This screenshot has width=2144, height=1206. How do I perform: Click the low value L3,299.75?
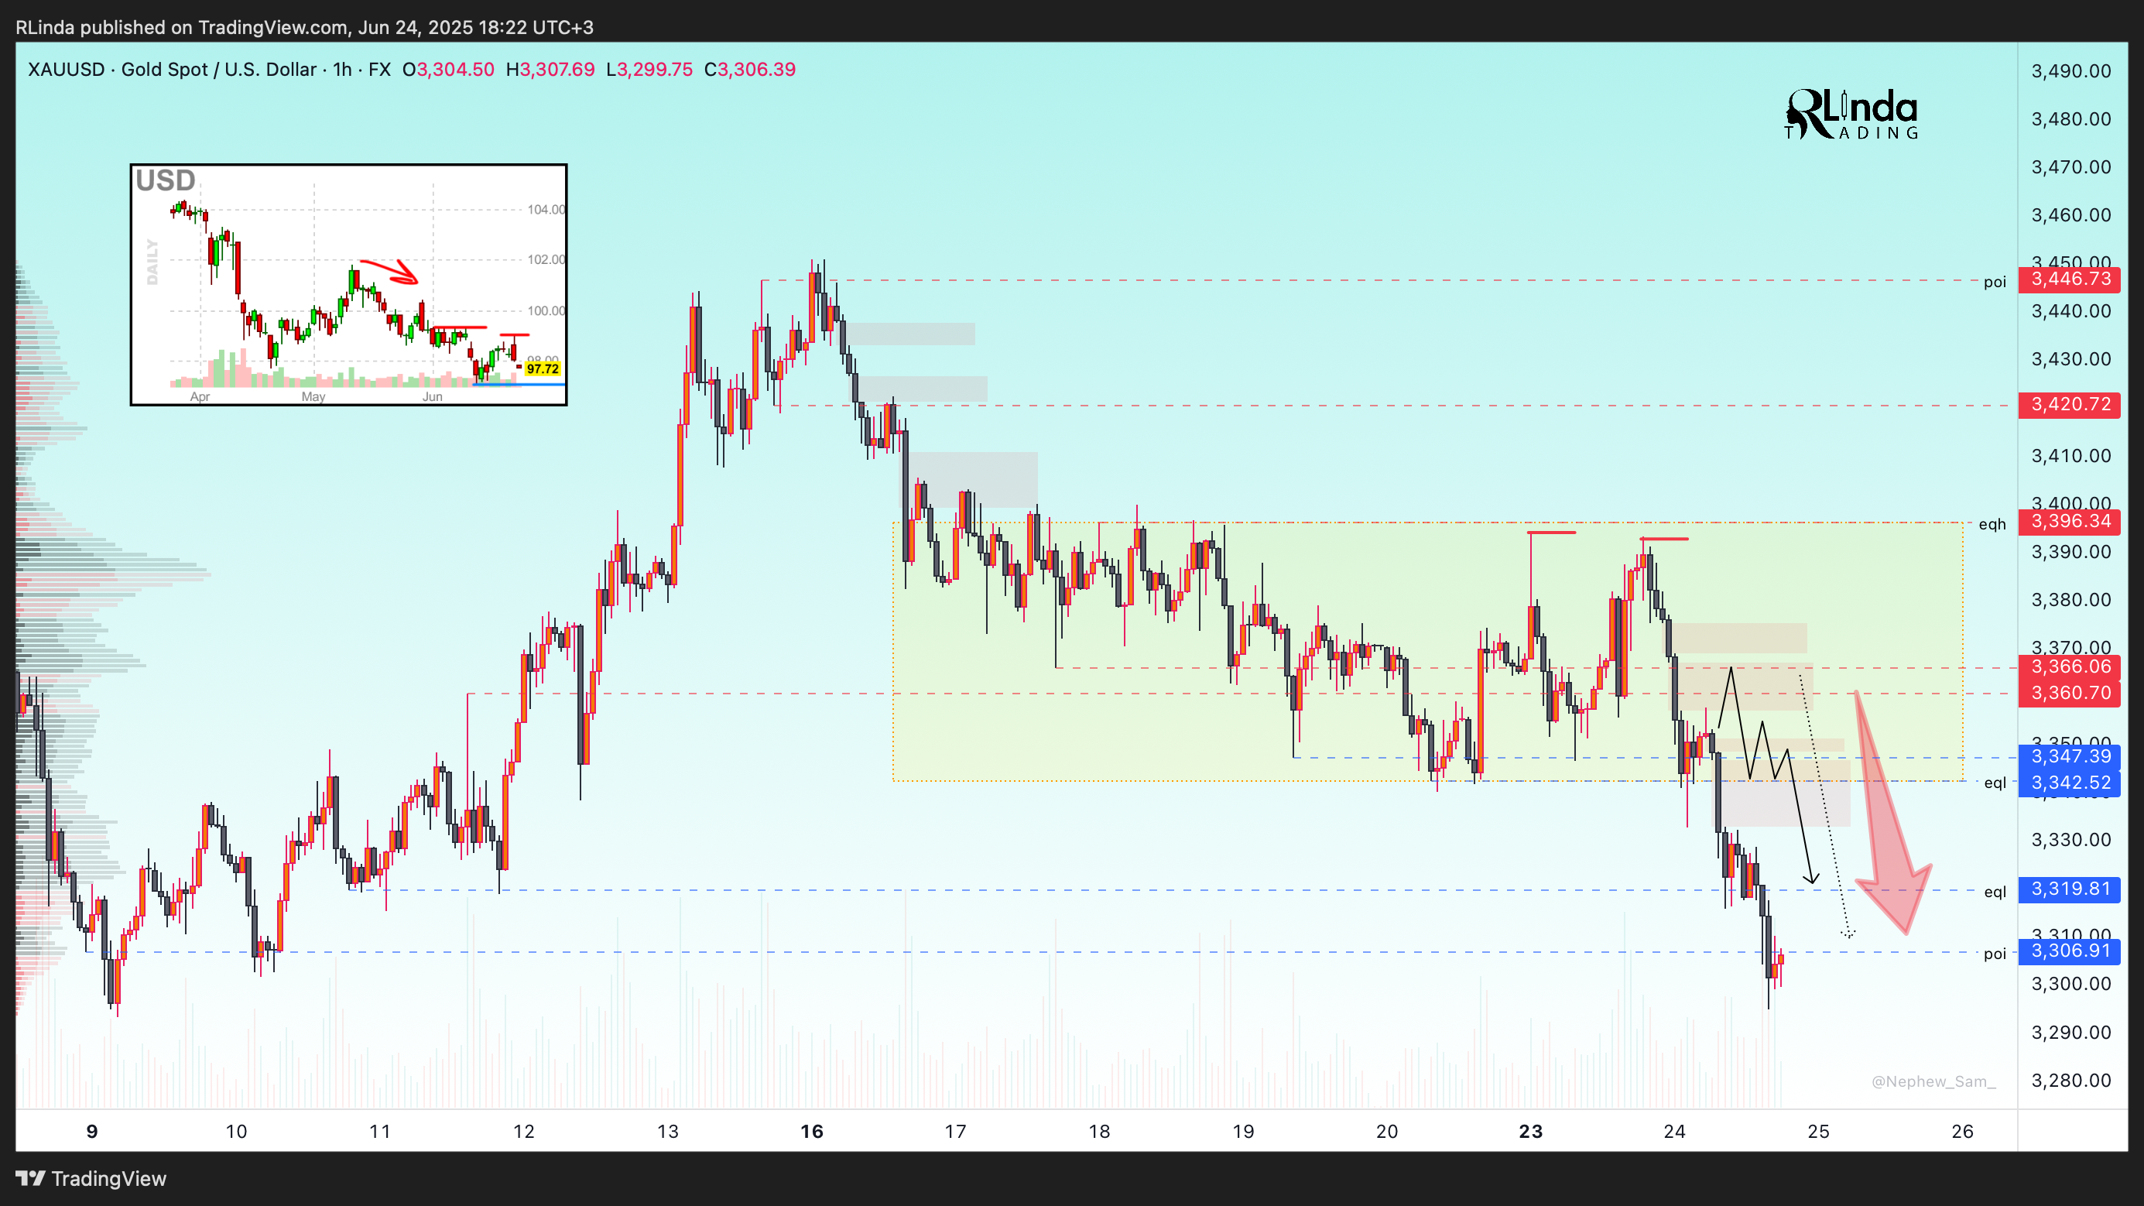coord(649,69)
